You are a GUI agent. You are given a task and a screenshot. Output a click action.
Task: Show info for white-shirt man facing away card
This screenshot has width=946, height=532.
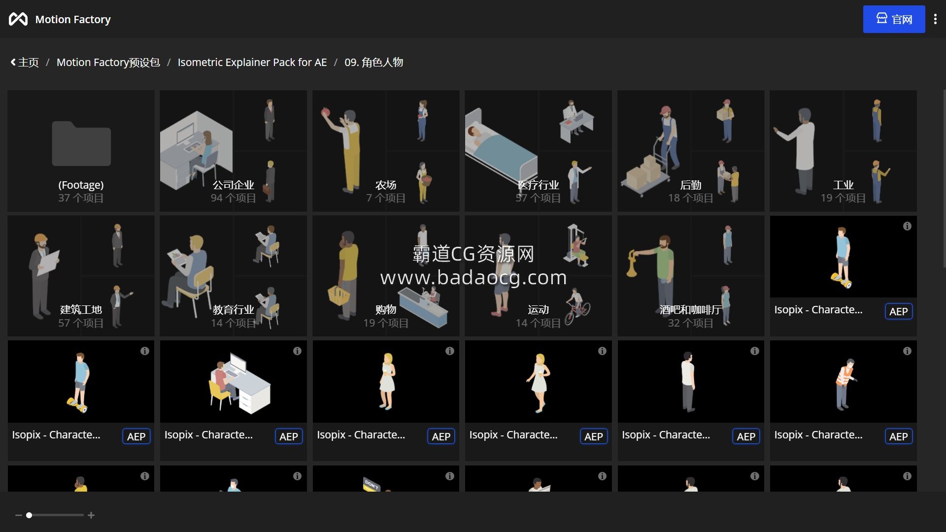(x=754, y=351)
